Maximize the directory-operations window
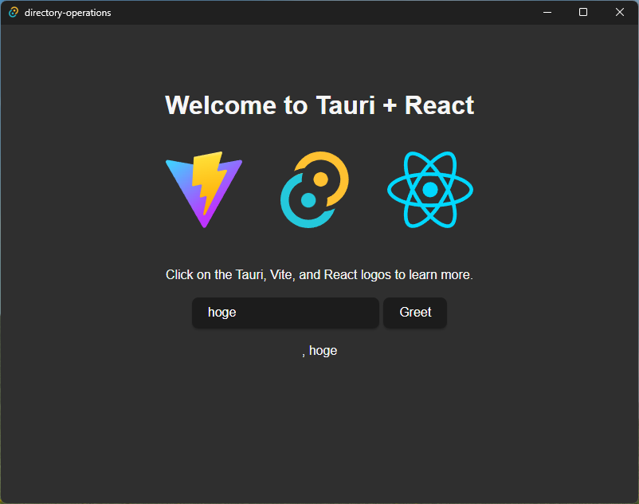Screen dimensions: 639x504 (582, 12)
